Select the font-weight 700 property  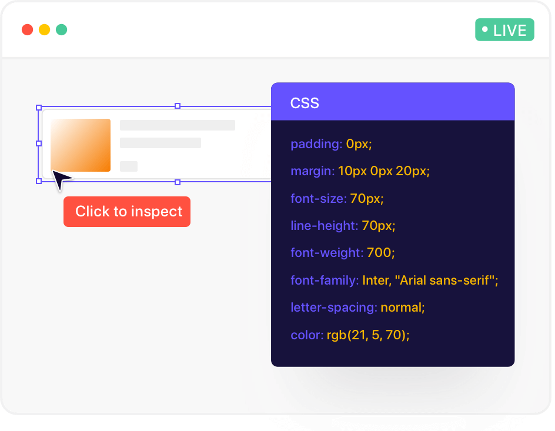click(x=342, y=253)
